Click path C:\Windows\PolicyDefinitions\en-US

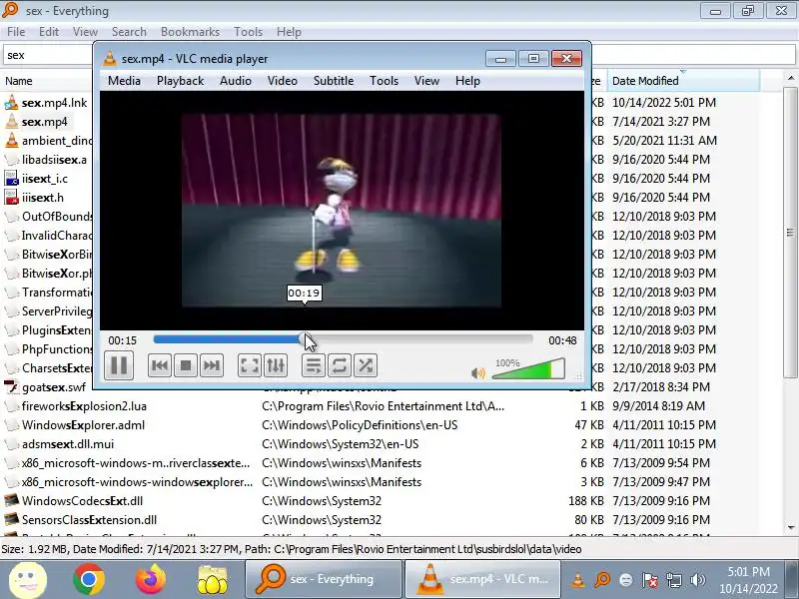360,425
